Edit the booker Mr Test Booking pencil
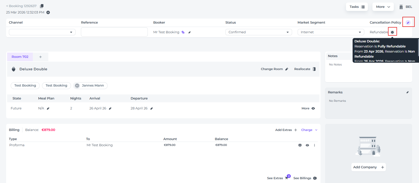The width and height of the screenshot is (419, 183). (x=190, y=32)
